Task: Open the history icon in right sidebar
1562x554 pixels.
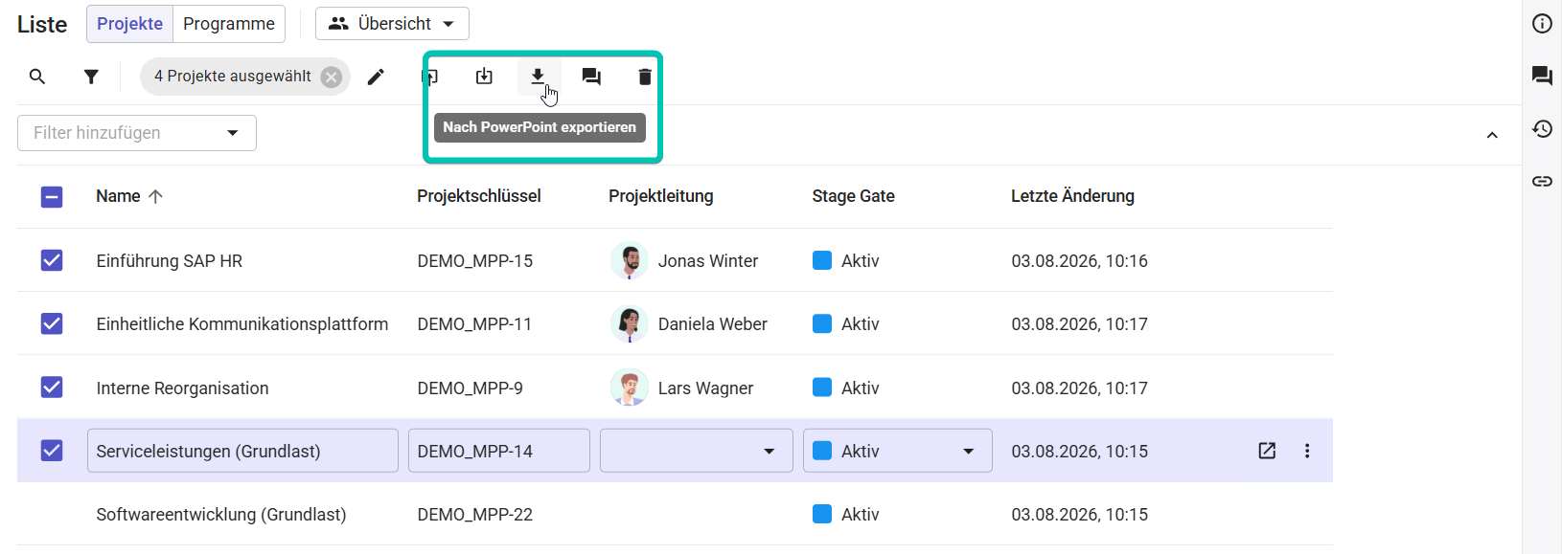Action: [1542, 128]
